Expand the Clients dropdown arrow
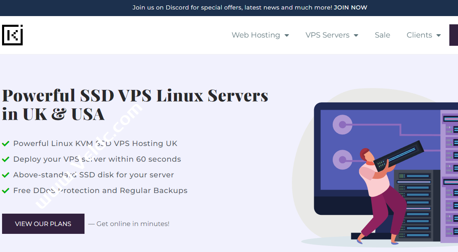The width and height of the screenshot is (458, 252). click(x=439, y=35)
